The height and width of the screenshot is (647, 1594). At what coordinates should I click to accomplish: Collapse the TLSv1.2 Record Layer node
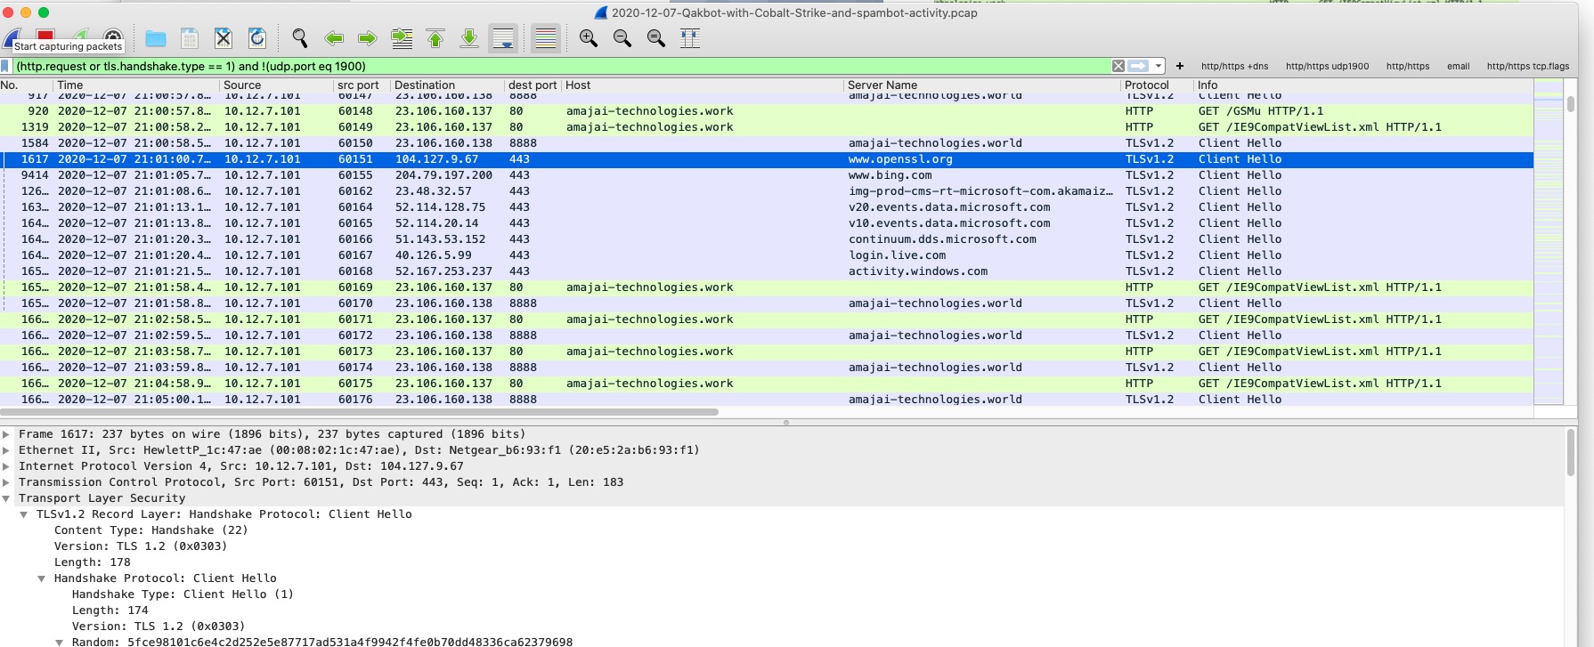point(24,514)
